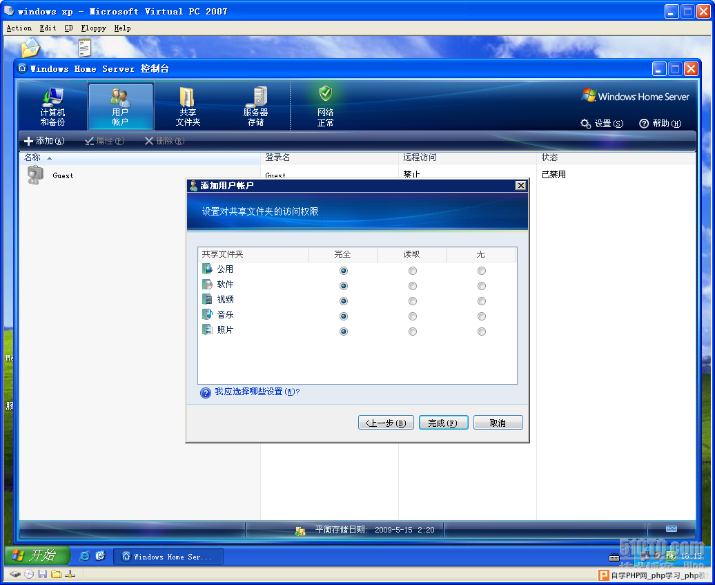Set 照片 folder access to 读取
The height and width of the screenshot is (585, 715).
pyautogui.click(x=413, y=332)
